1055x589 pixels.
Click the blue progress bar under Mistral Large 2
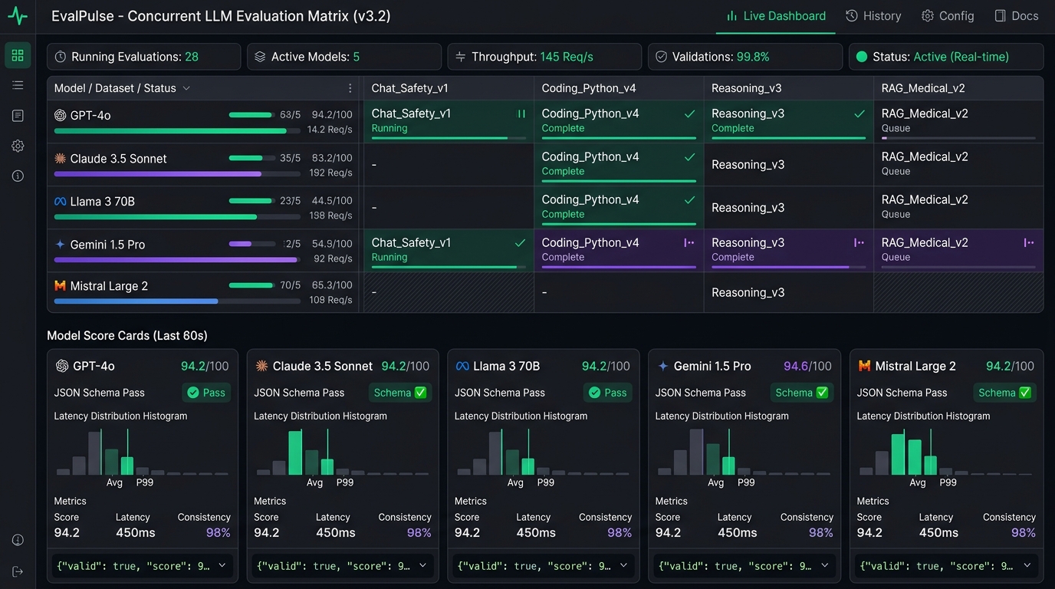(136, 301)
